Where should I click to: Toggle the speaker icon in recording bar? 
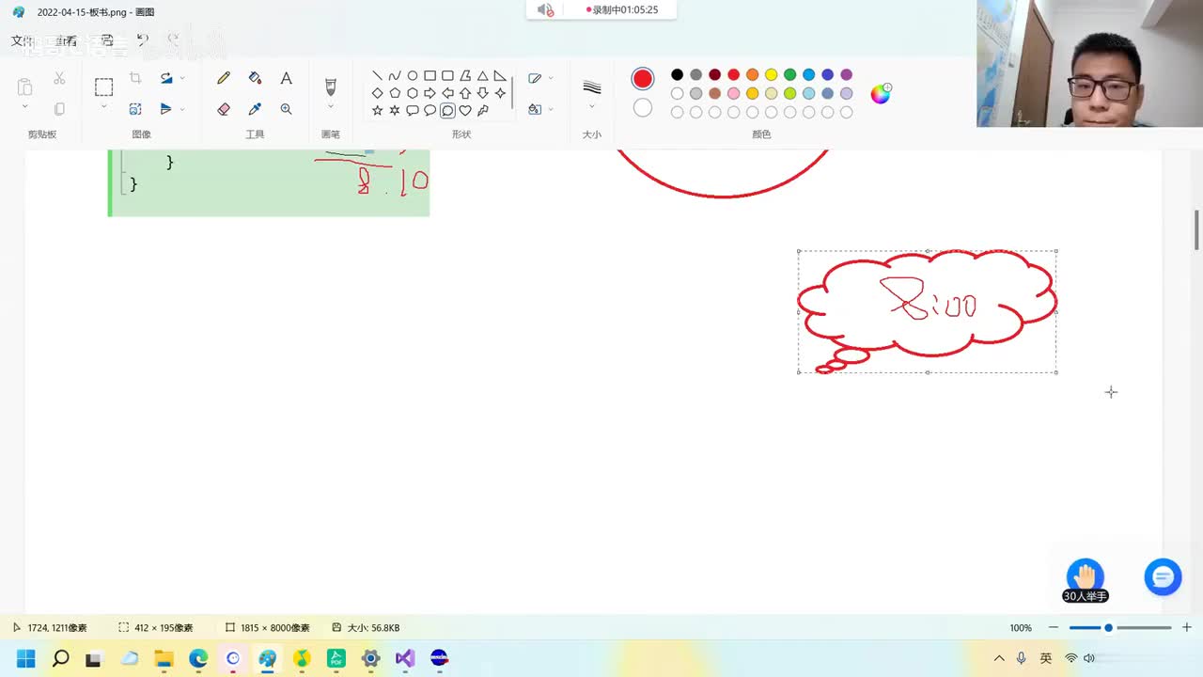[545, 10]
